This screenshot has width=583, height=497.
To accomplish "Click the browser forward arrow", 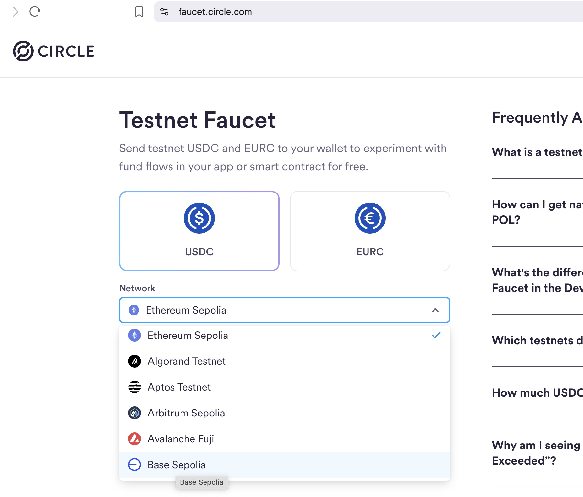I will pyautogui.click(x=15, y=12).
